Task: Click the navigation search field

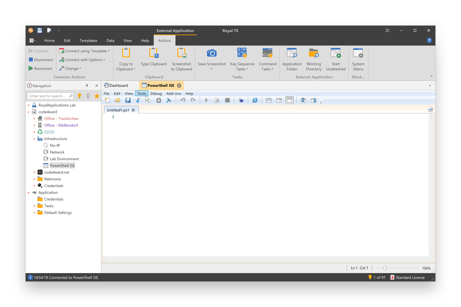Action: click(50, 96)
